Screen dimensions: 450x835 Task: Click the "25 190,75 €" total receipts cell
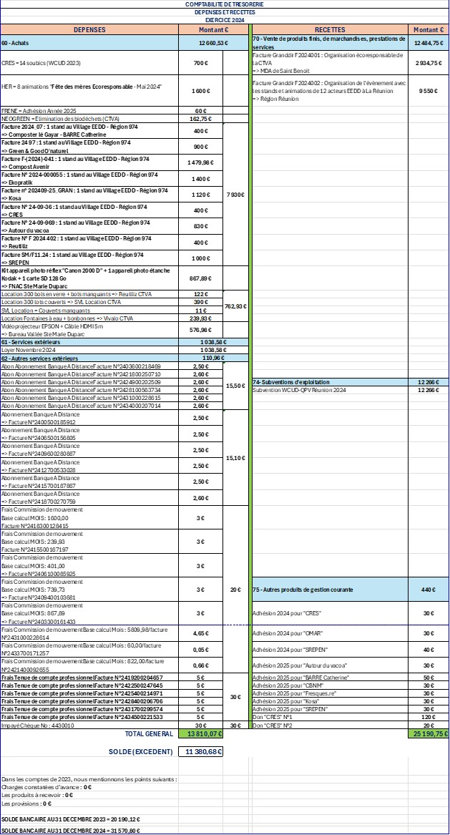point(429,734)
